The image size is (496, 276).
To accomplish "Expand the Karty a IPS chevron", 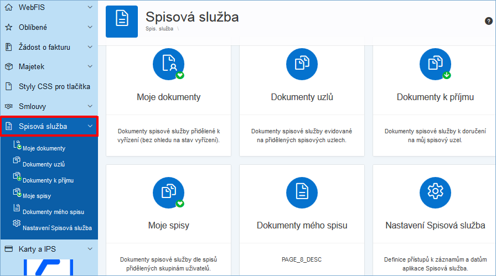I will point(90,249).
